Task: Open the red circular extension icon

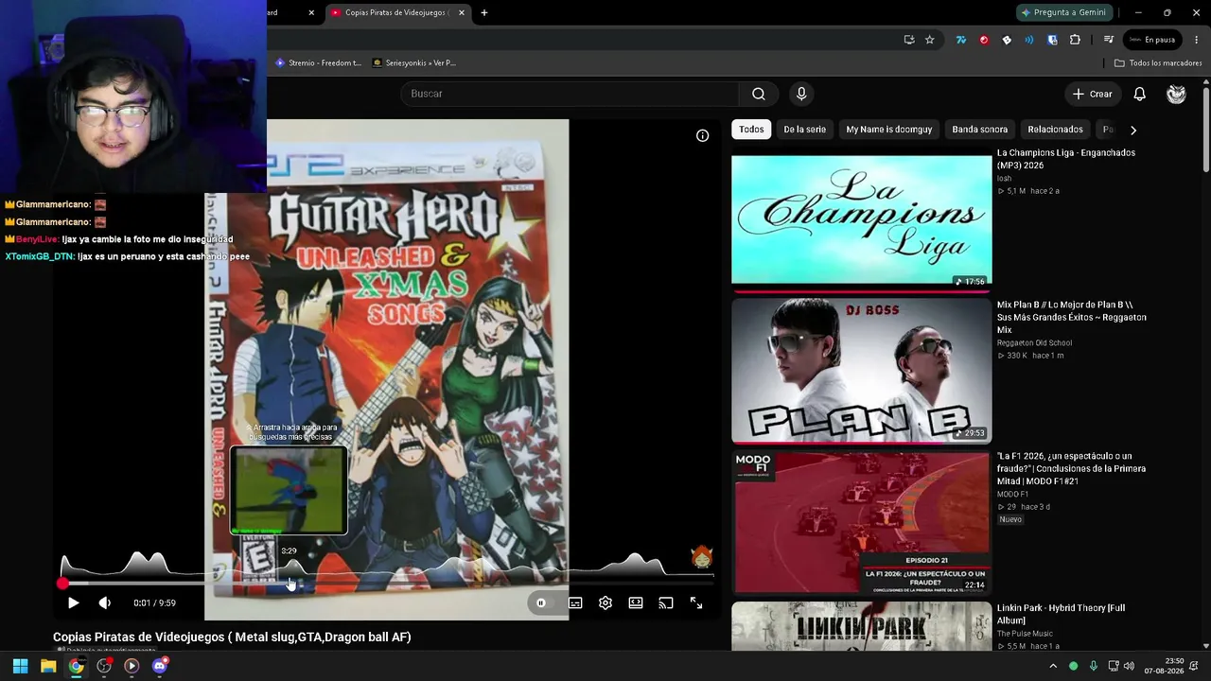Action: pyautogui.click(x=984, y=40)
